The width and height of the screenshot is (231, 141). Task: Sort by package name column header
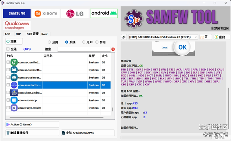(x=24, y=56)
